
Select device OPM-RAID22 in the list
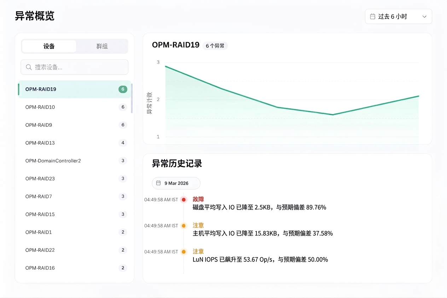click(x=75, y=250)
